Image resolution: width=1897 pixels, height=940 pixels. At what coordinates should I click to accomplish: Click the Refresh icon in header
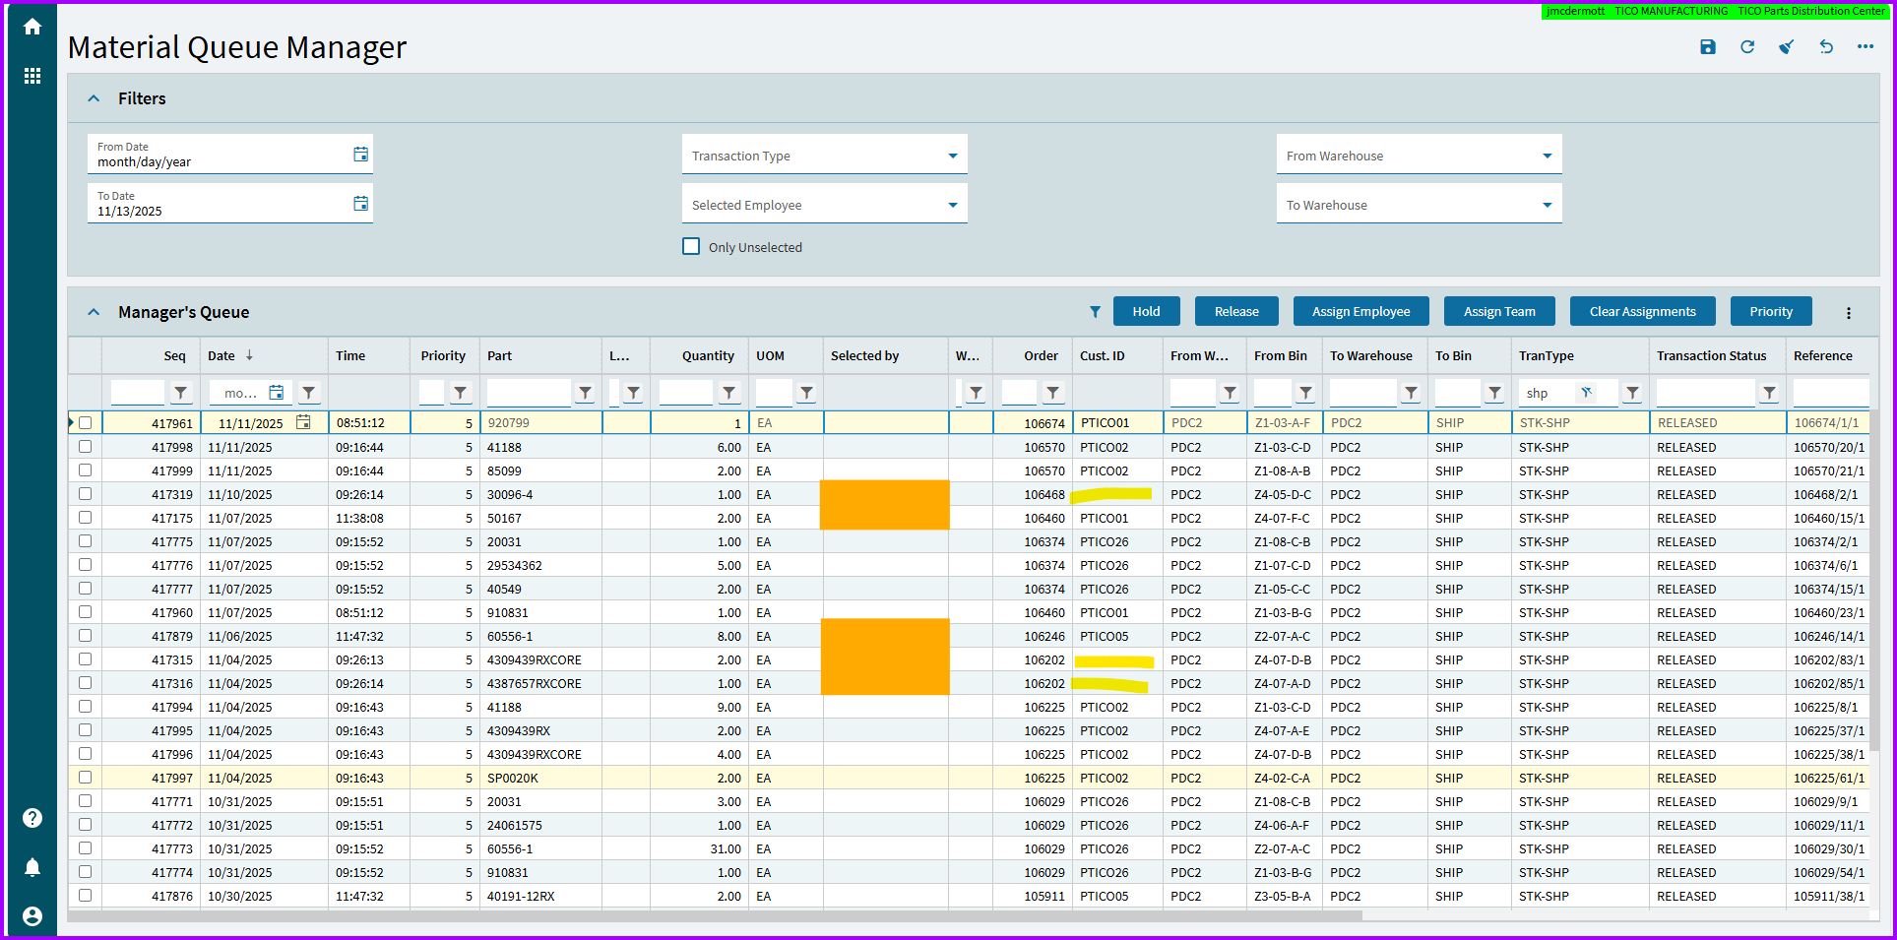(x=1747, y=47)
